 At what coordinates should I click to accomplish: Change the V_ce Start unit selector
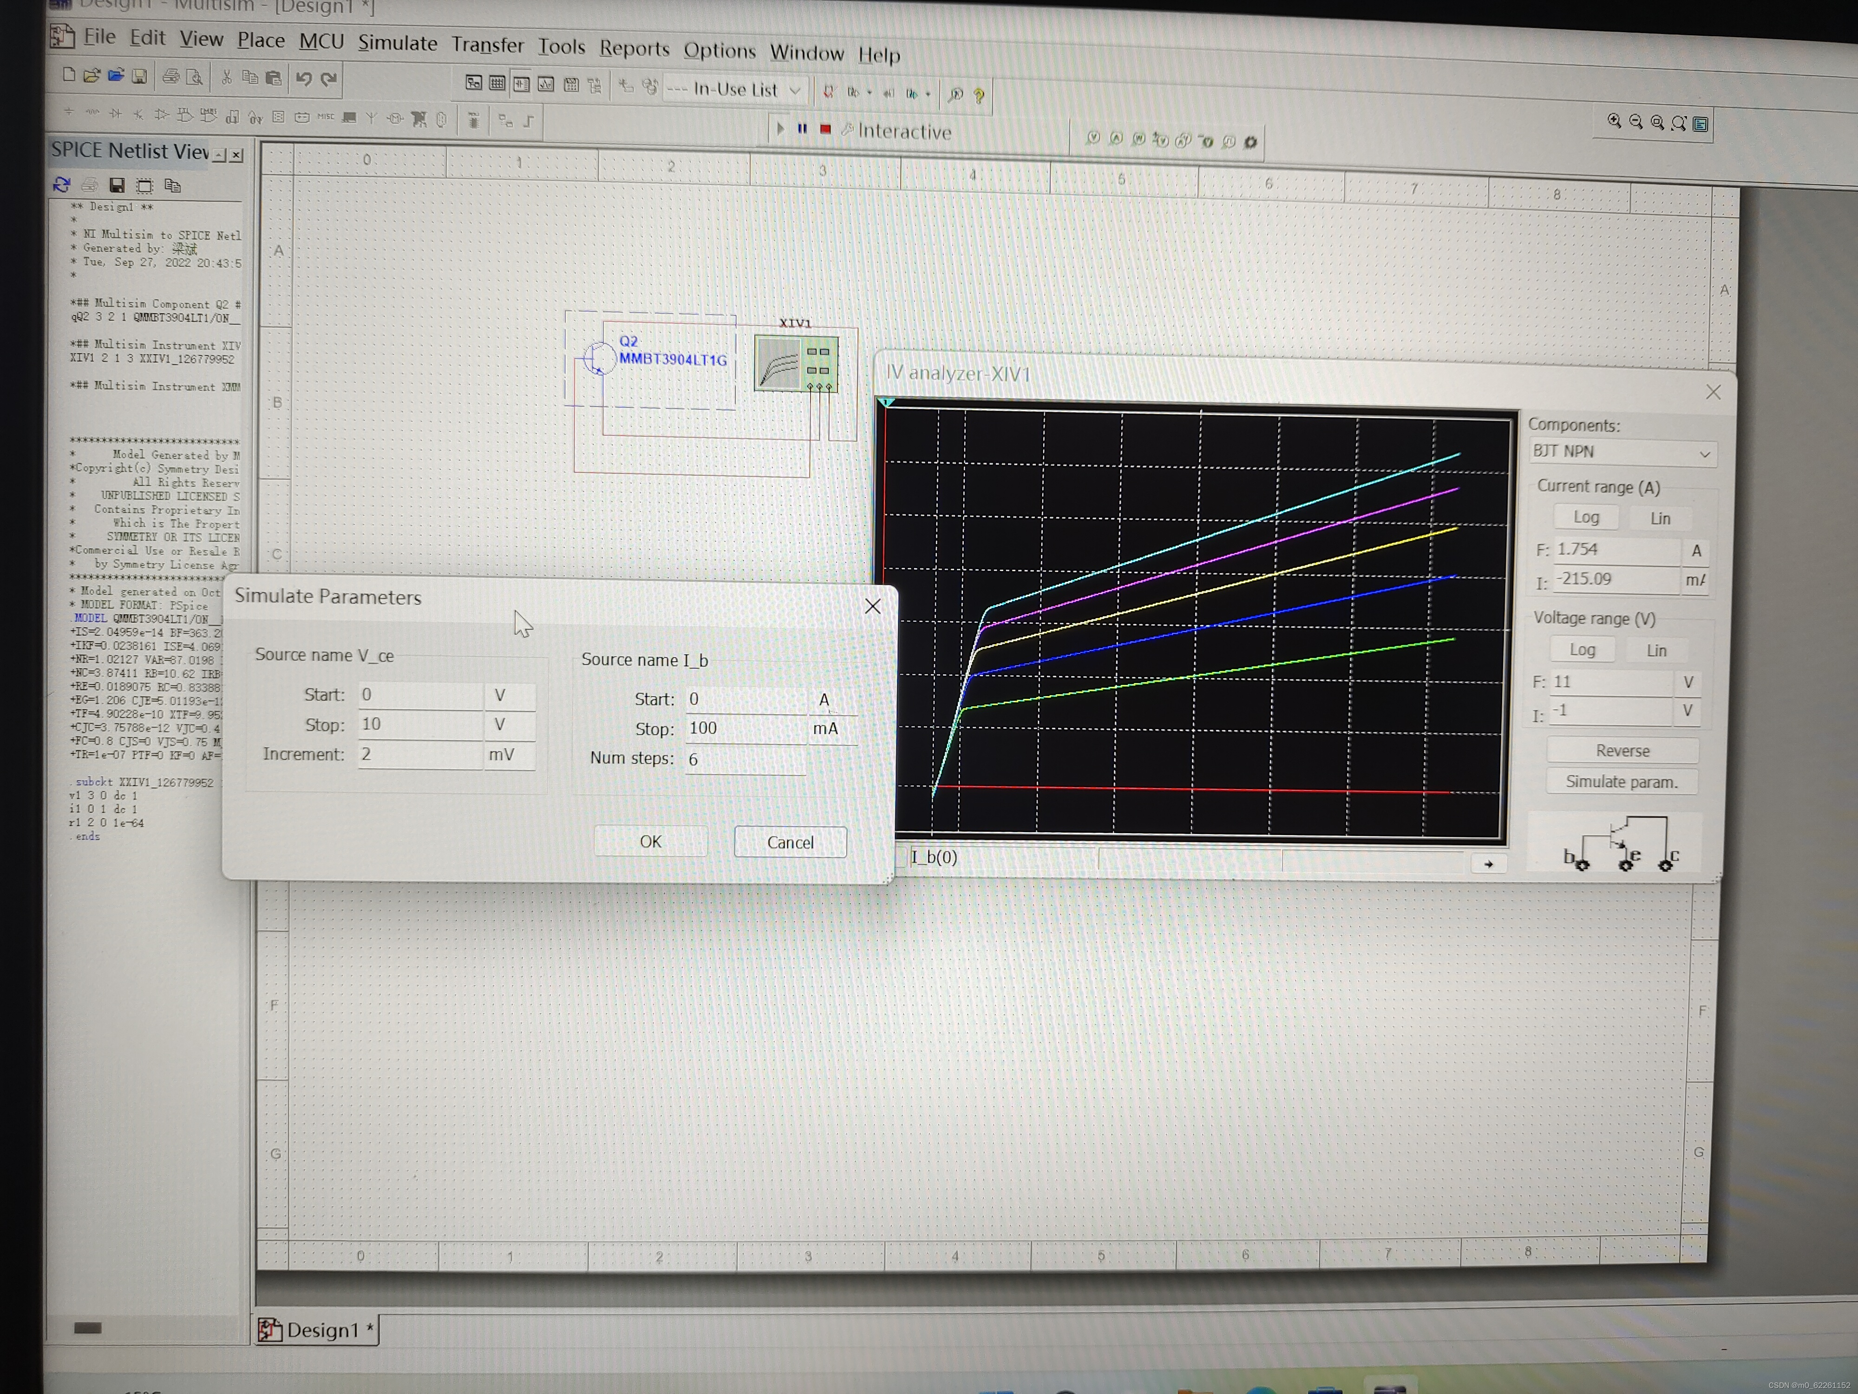tap(509, 696)
